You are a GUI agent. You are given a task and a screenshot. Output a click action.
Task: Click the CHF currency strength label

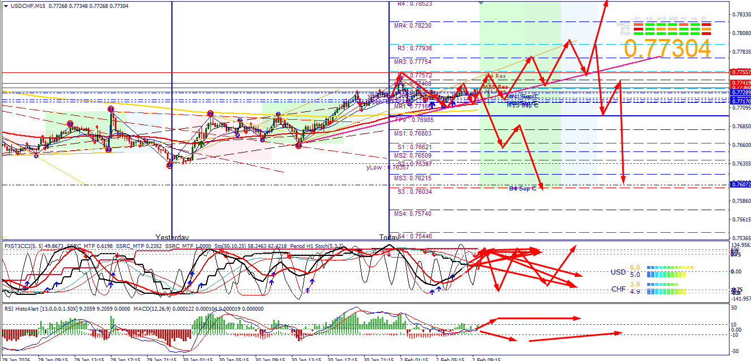(x=618, y=289)
